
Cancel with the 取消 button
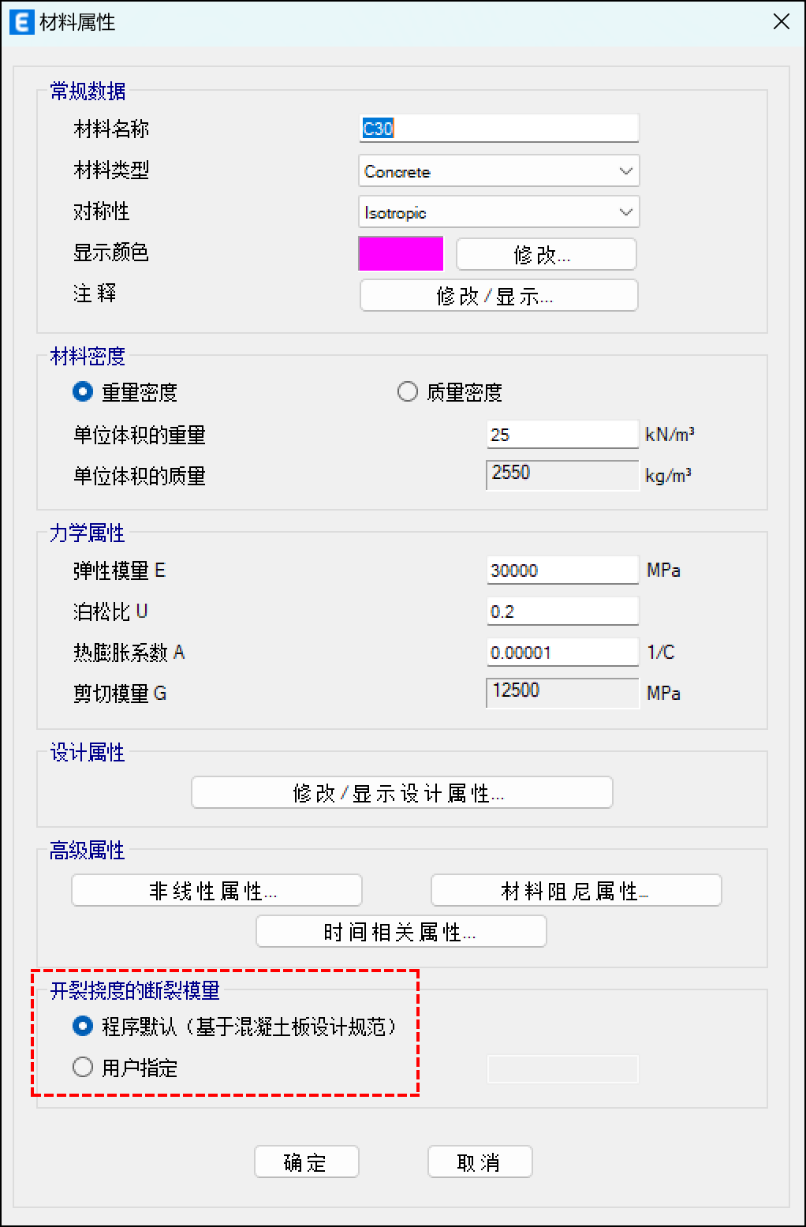tap(479, 1162)
